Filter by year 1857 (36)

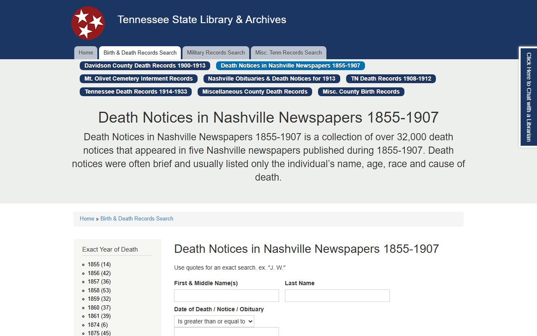tap(99, 282)
